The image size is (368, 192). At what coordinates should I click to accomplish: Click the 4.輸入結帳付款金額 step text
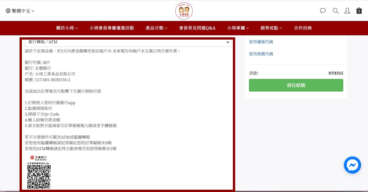pyautogui.click(x=43, y=120)
